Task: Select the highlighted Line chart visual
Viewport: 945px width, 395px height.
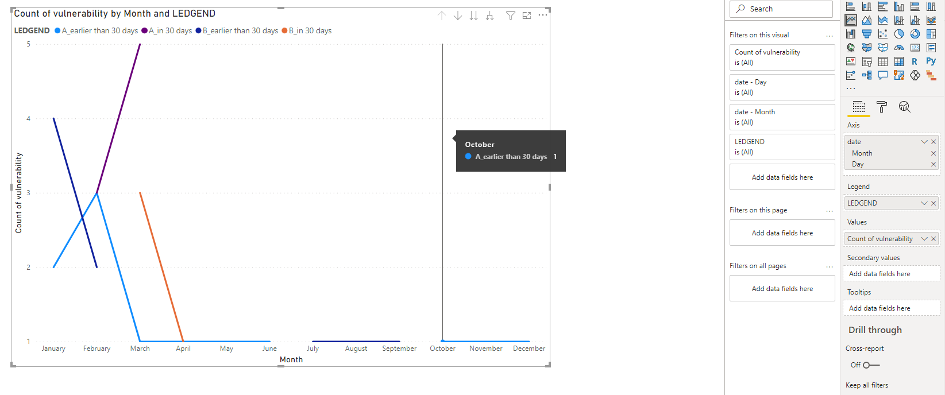Action: [x=851, y=20]
